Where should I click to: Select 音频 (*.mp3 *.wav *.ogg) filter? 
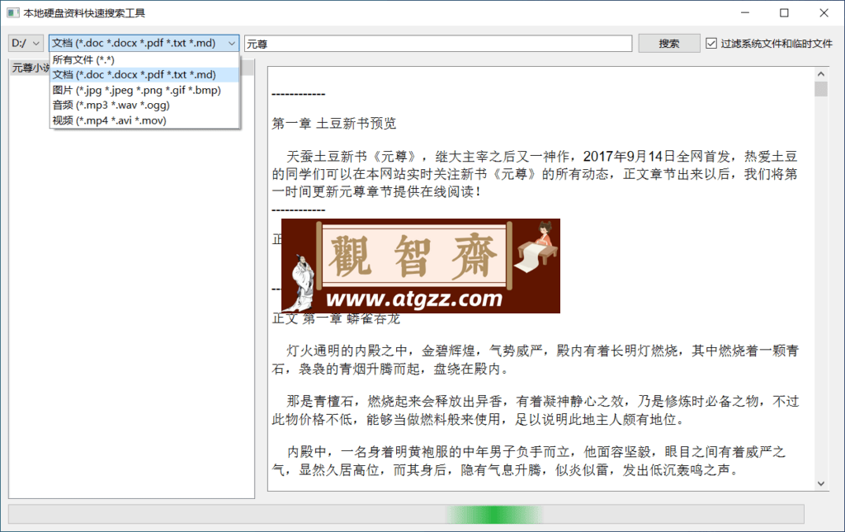coord(144,105)
